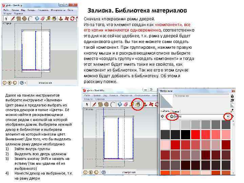Image resolution: width=244 pixels, height=183 pixels.
Task: Click the Цвета collection combo box
Action: [x=202, y=116]
